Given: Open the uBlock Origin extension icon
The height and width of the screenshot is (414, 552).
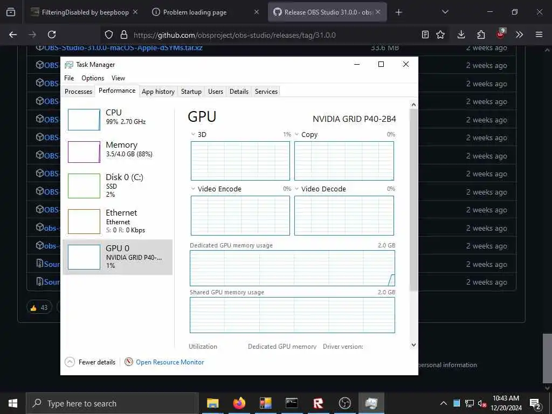Looking at the screenshot, I should point(500,34).
